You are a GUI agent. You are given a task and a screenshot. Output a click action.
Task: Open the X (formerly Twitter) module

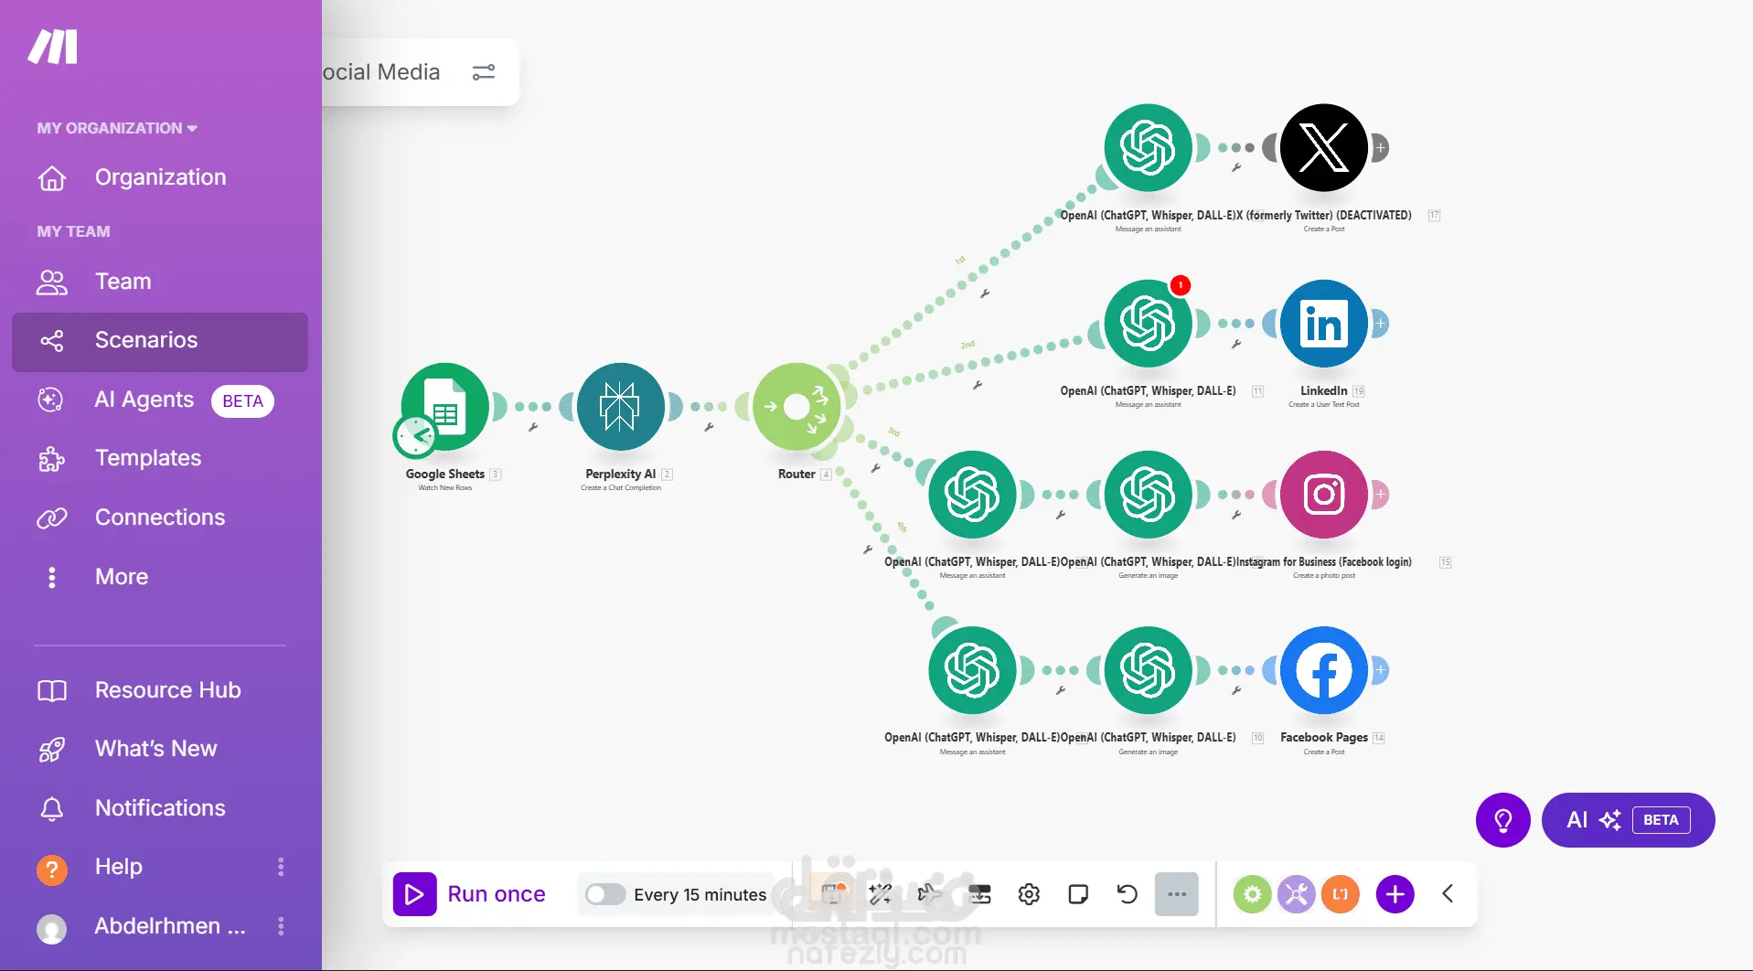click(1323, 148)
